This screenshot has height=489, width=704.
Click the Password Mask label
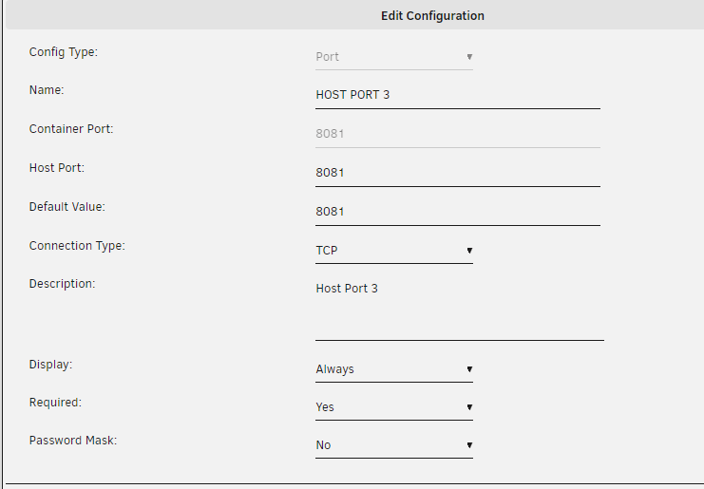click(x=73, y=441)
